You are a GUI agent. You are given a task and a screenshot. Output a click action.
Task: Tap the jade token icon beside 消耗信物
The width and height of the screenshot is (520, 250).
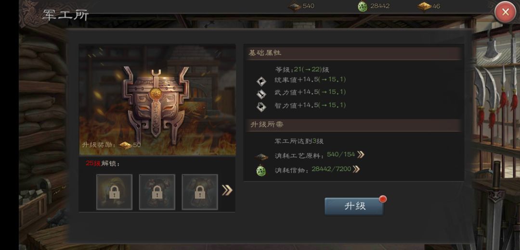coord(261,170)
